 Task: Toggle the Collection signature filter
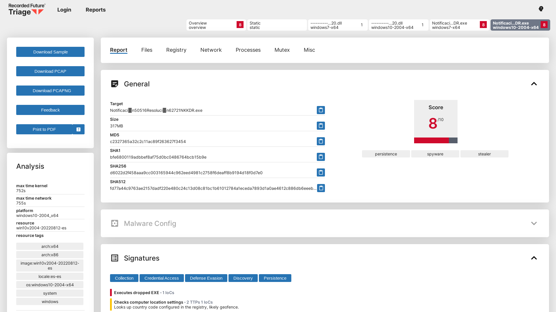(x=124, y=278)
